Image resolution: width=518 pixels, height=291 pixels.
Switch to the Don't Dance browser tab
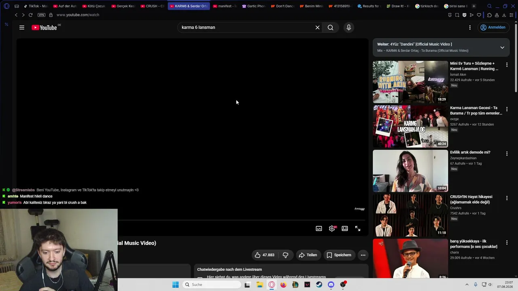pos(283,6)
